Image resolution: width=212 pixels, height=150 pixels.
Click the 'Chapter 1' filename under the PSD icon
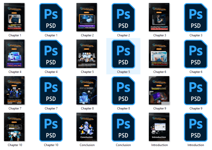51,35
